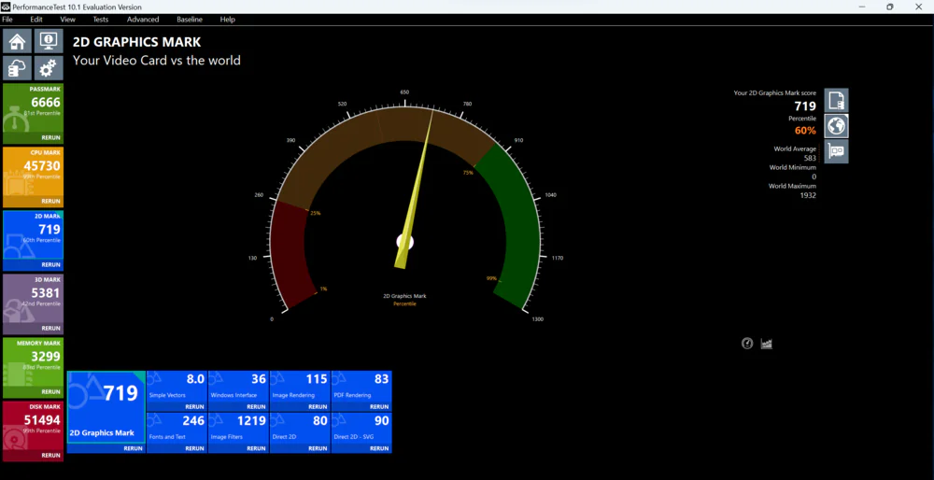Click the save results document icon
The height and width of the screenshot is (480, 934).
coord(836,100)
